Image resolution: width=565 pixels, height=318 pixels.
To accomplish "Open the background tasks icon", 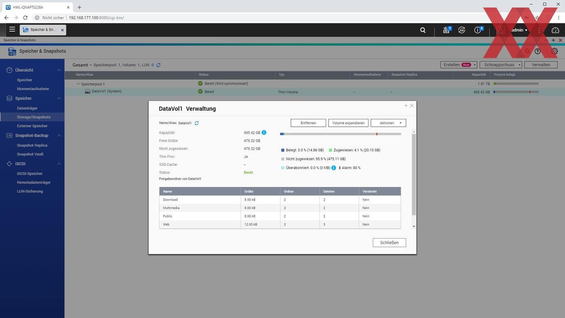I will (447, 30).
